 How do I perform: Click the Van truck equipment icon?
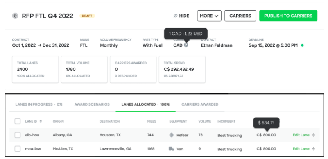click(171, 149)
